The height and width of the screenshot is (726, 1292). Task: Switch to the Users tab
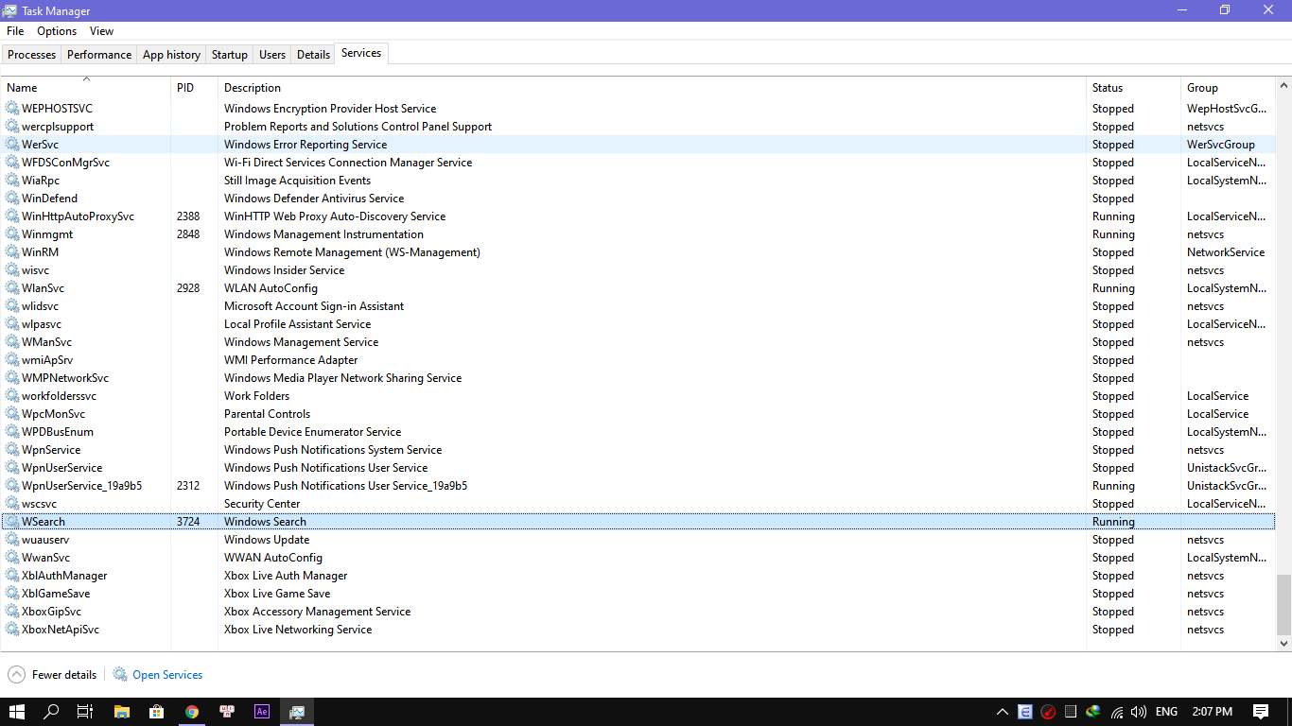point(272,55)
